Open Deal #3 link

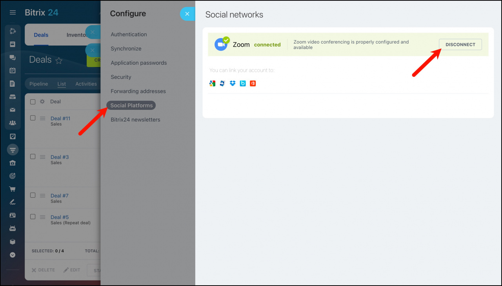60,157
